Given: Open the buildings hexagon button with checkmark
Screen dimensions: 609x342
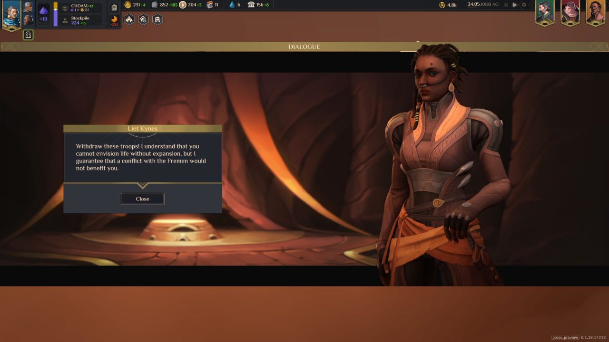Looking at the screenshot, I should 143,19.
